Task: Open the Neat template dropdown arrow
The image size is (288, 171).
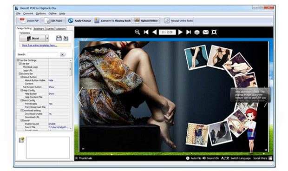Action: 47,38
